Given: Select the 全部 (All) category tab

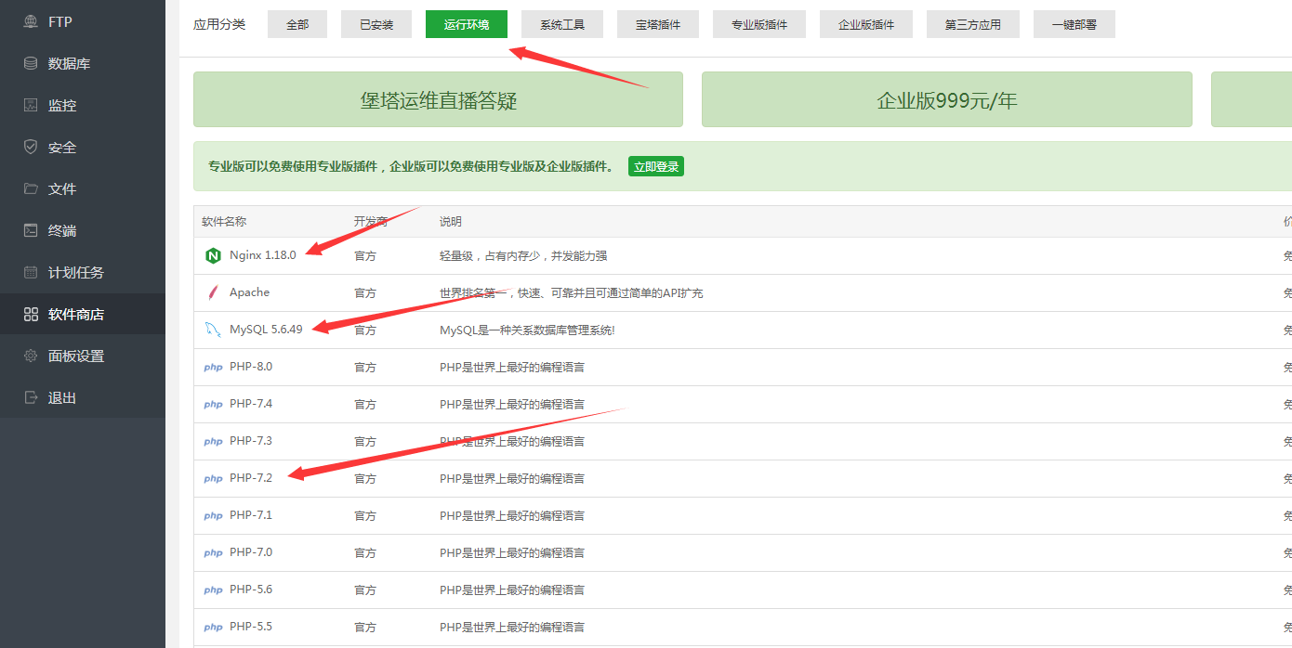Looking at the screenshot, I should tap(297, 24).
